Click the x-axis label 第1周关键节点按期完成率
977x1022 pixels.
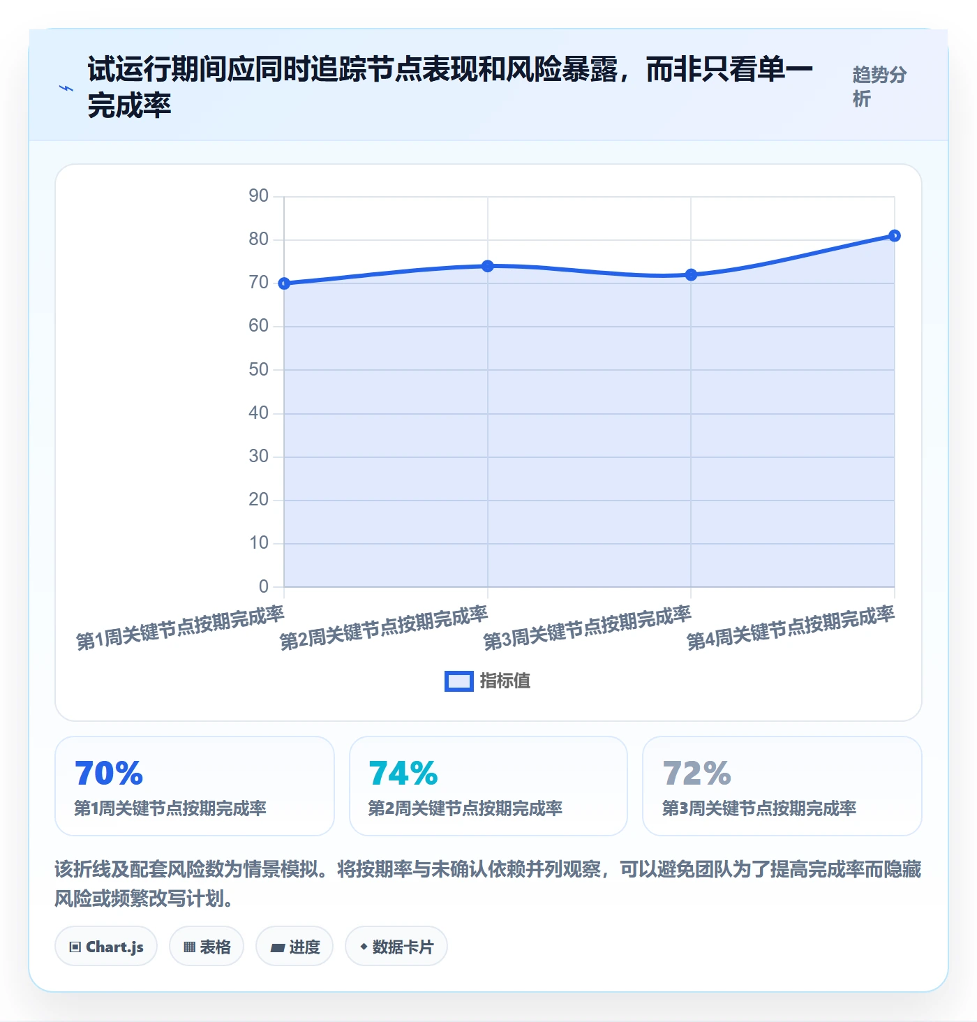pos(180,628)
